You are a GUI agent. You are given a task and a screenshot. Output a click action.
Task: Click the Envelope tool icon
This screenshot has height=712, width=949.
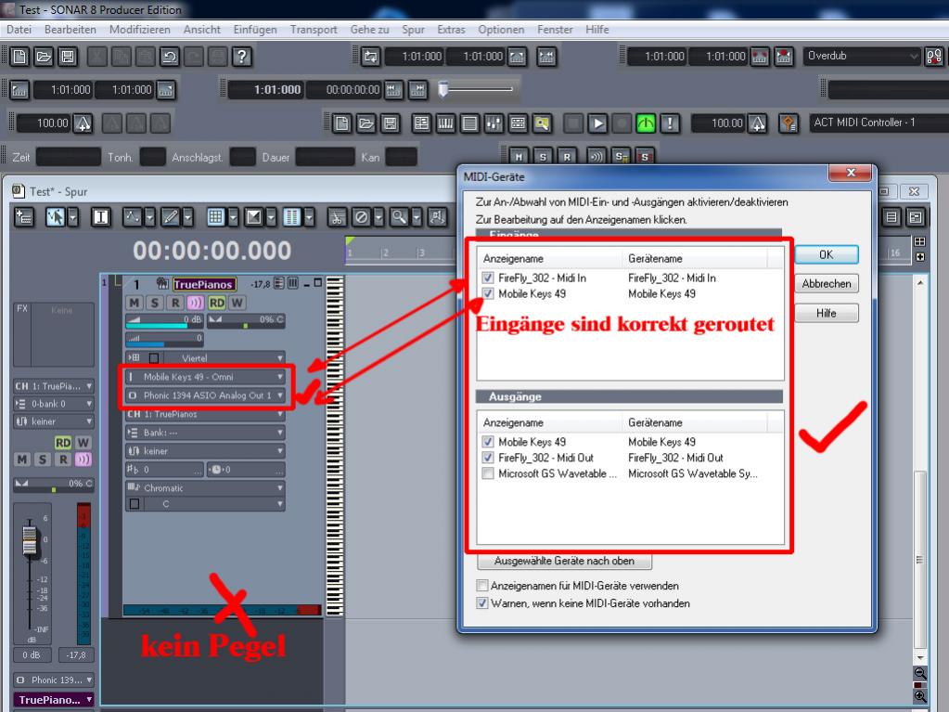point(132,216)
